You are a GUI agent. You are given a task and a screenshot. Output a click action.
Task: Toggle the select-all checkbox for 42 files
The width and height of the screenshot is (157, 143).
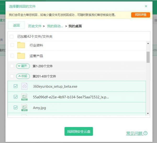click(x=12, y=37)
